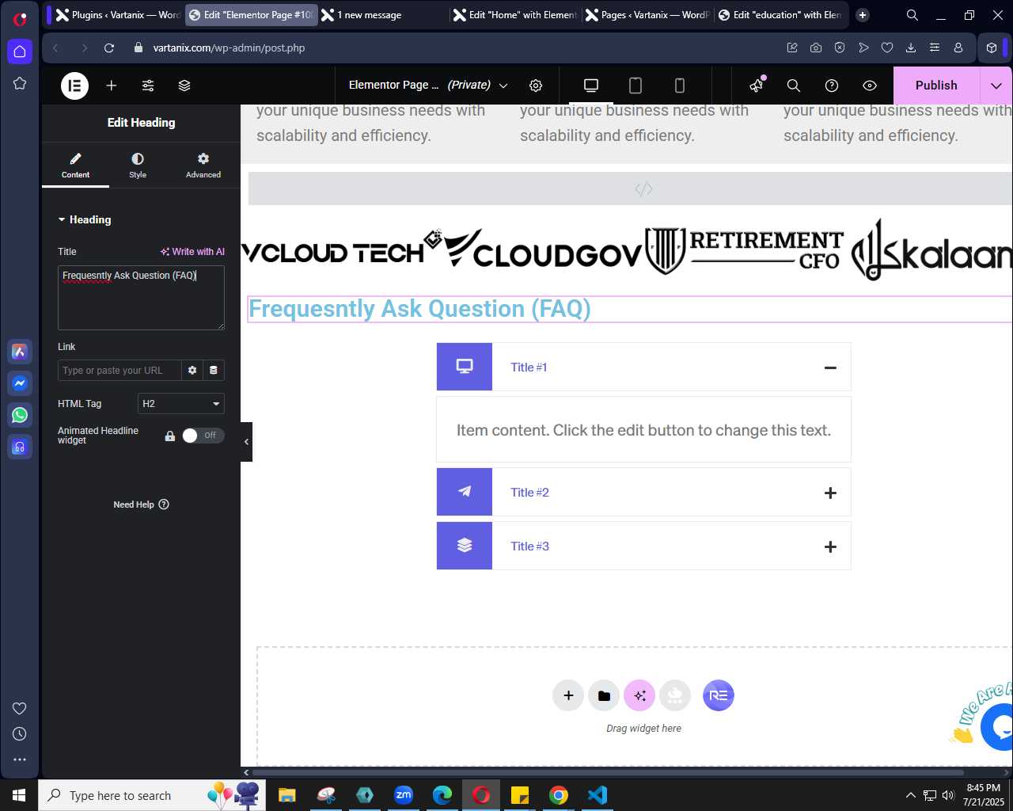
Task: Open the template library folder button
Action: click(x=604, y=695)
